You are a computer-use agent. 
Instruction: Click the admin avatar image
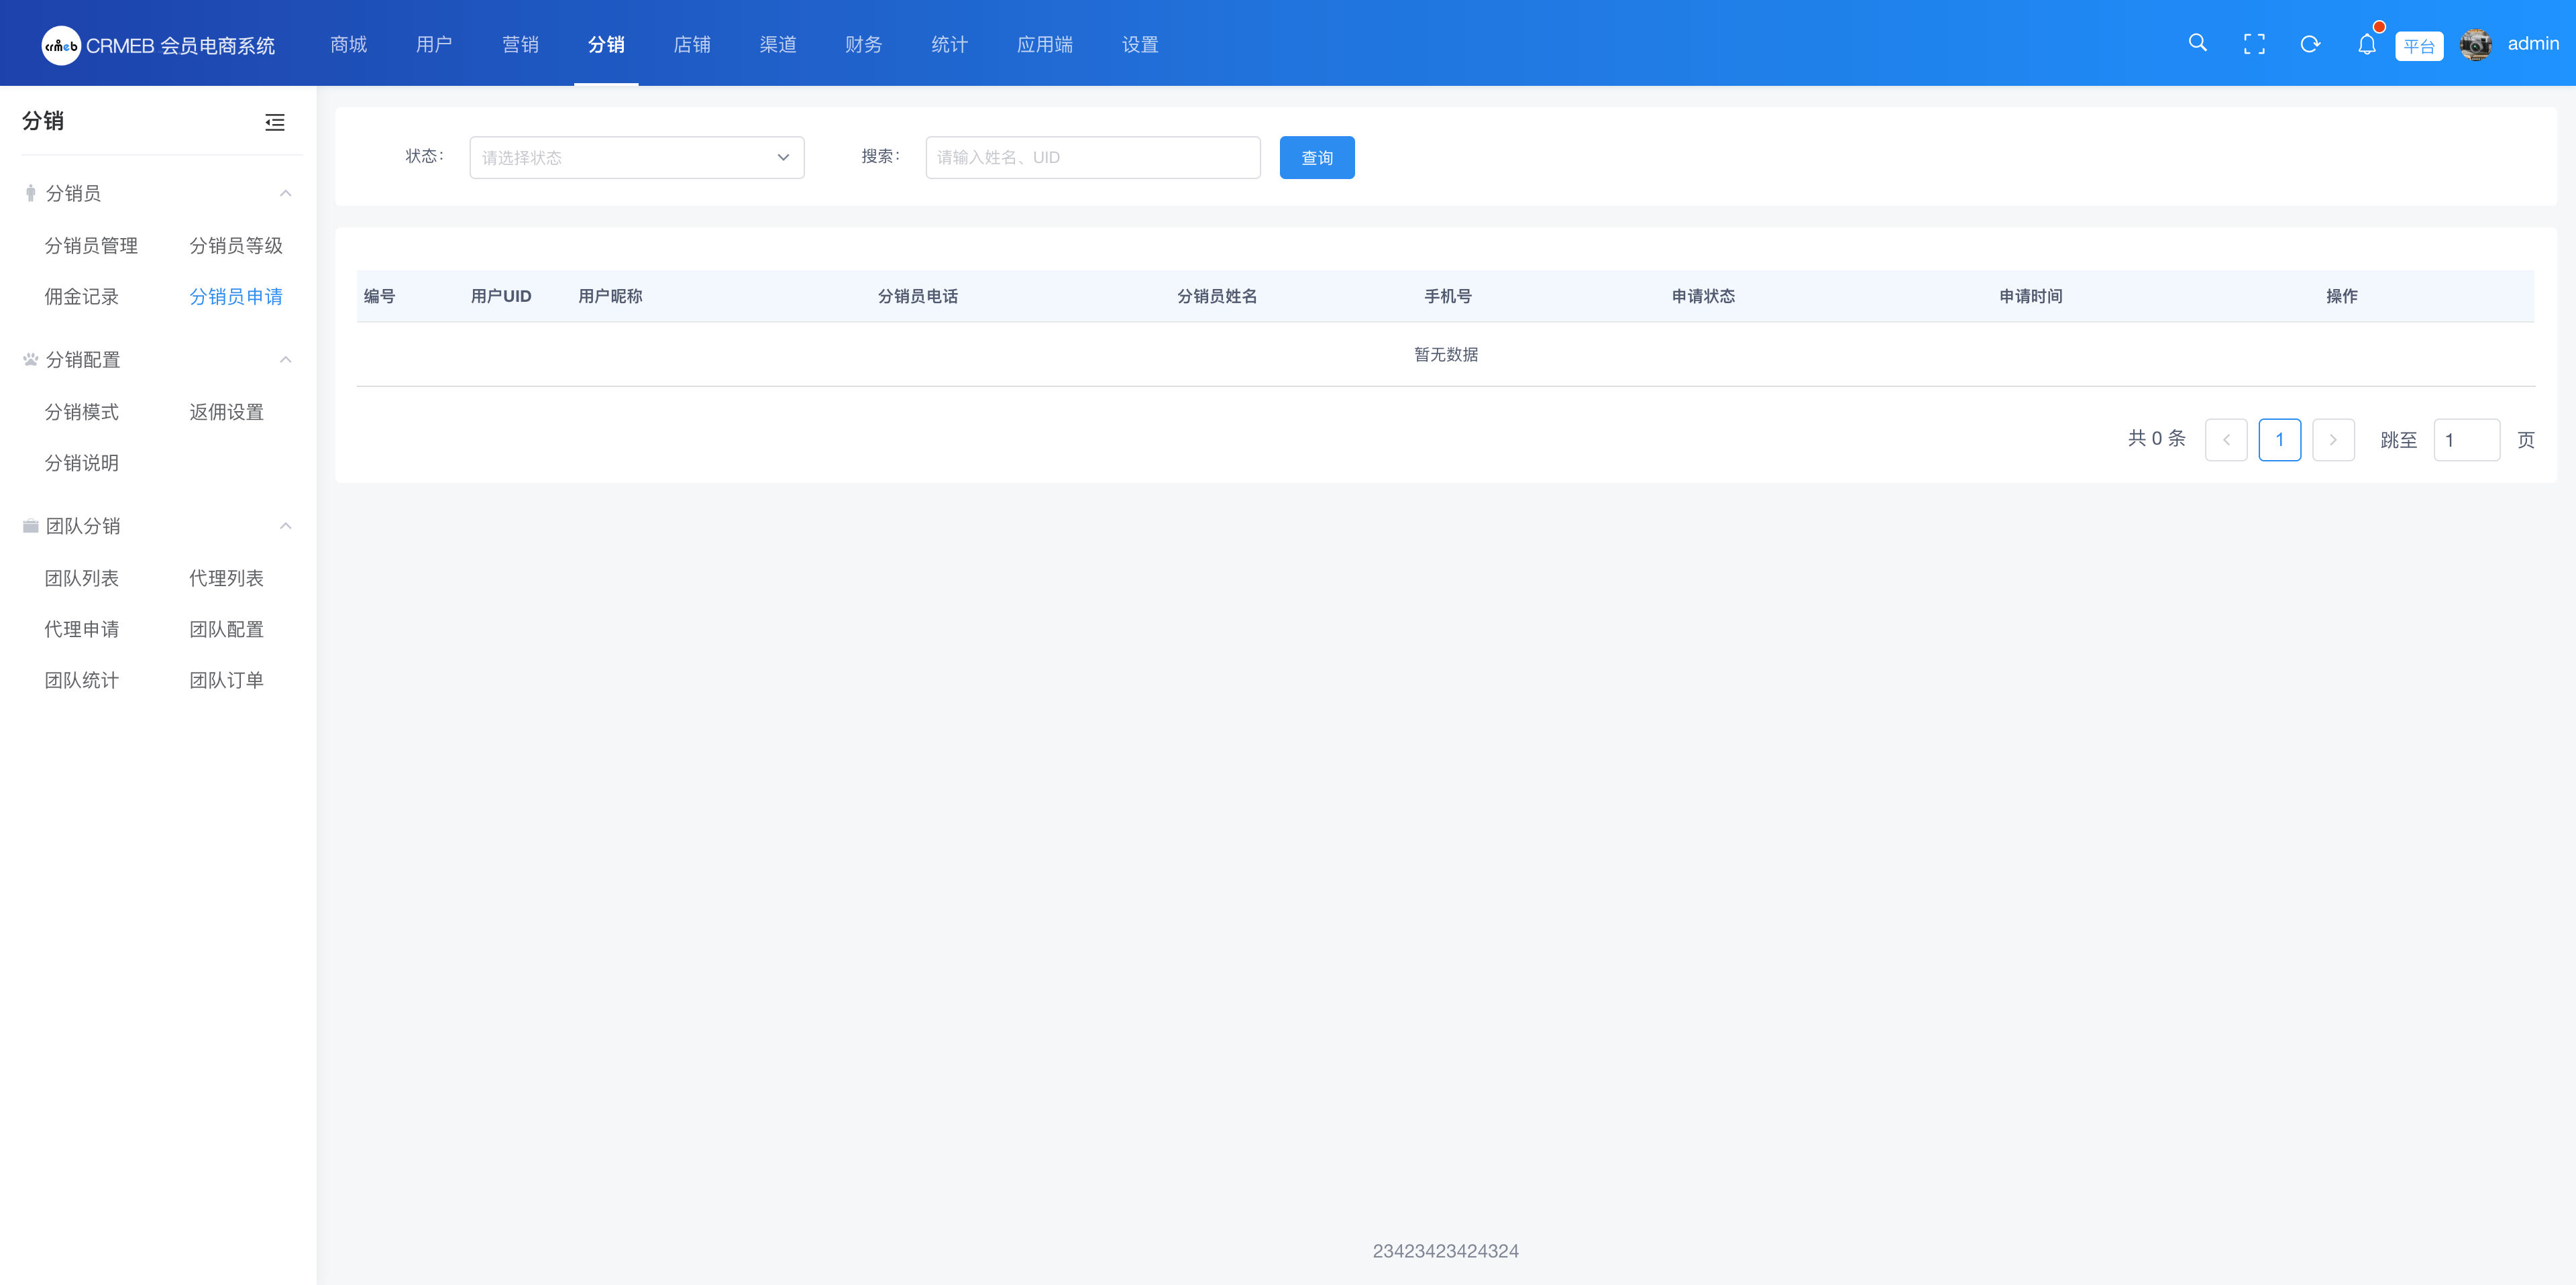tap(2476, 44)
